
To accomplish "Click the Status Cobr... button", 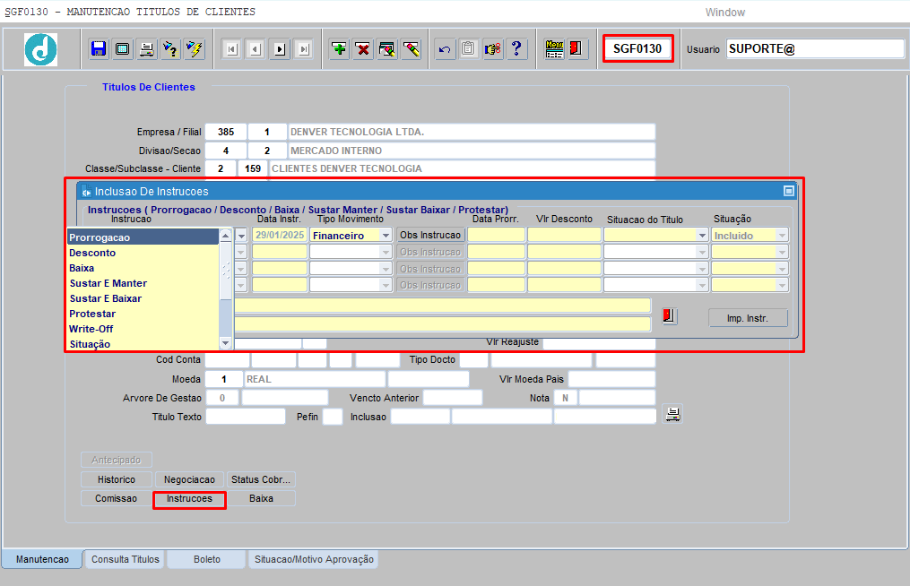I will pyautogui.click(x=261, y=479).
